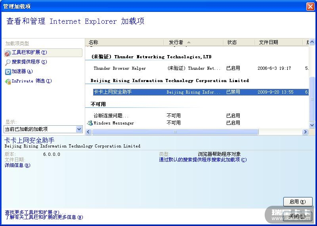Sort by the 名称 column header

[124, 42]
